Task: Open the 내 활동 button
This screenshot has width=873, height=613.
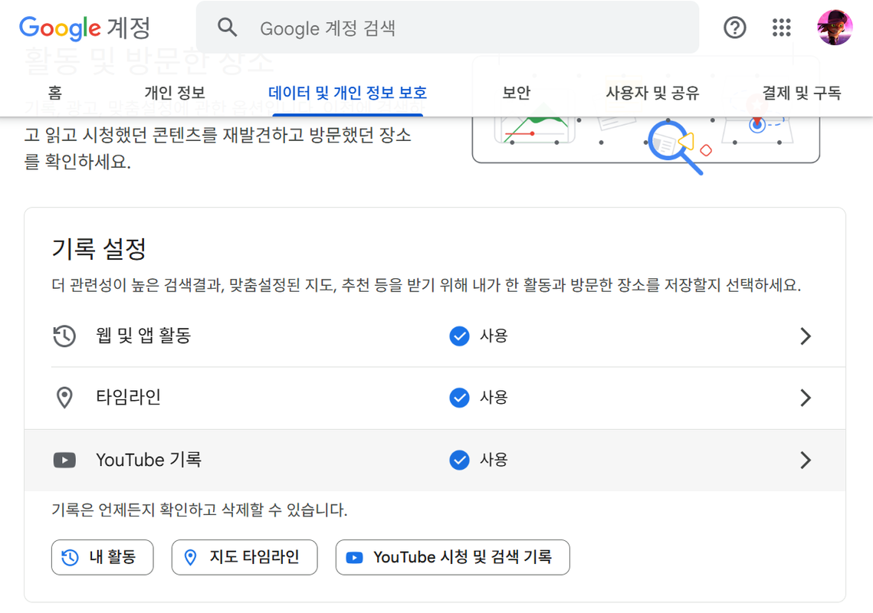Action: click(x=103, y=557)
